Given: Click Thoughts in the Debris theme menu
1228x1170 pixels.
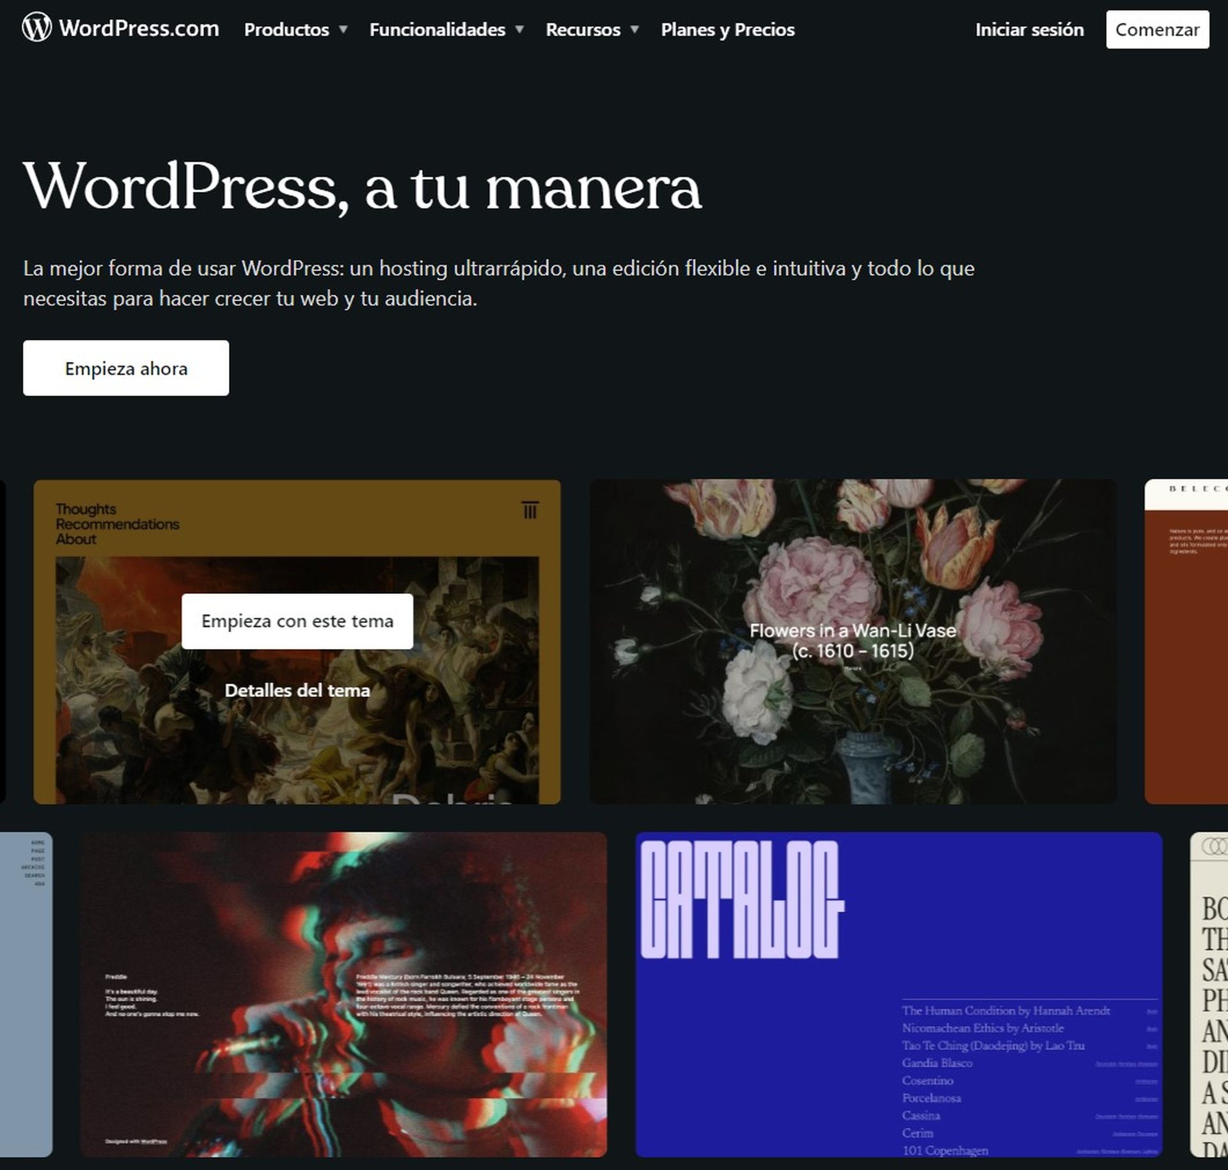Looking at the screenshot, I should click(x=85, y=510).
